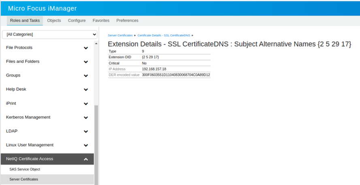The height and width of the screenshot is (185, 360).
Task: Go to the Favorites tab
Action: [101, 21]
